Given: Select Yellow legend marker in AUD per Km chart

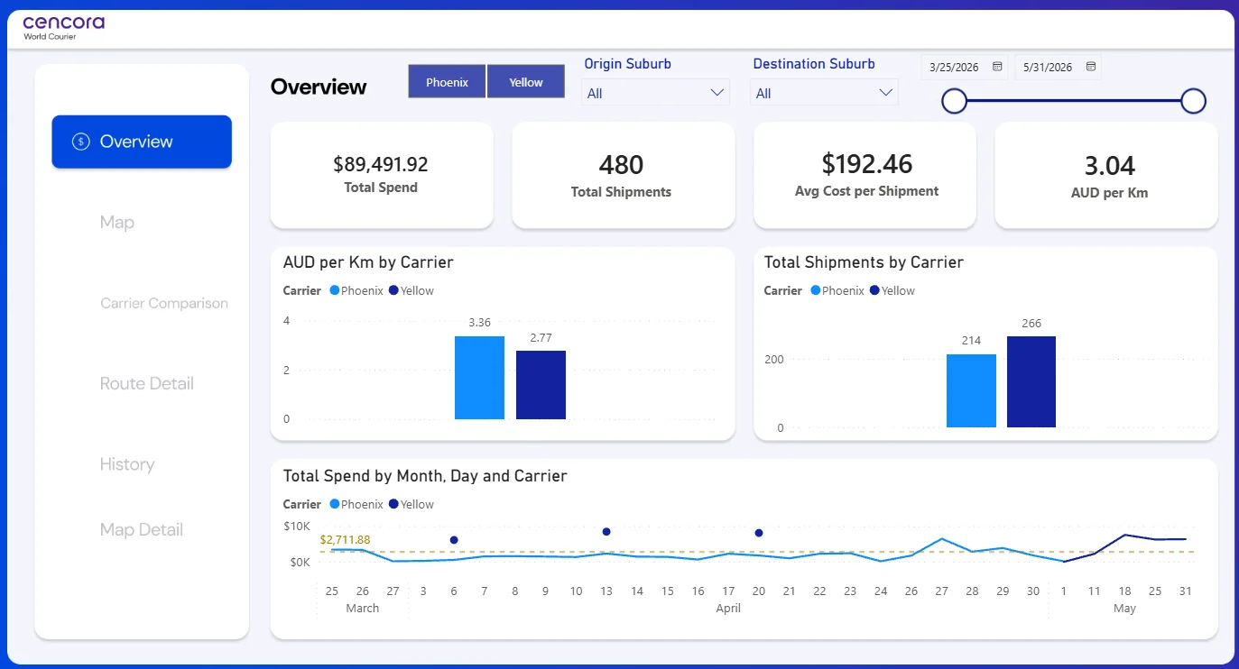Looking at the screenshot, I should click(x=393, y=290).
